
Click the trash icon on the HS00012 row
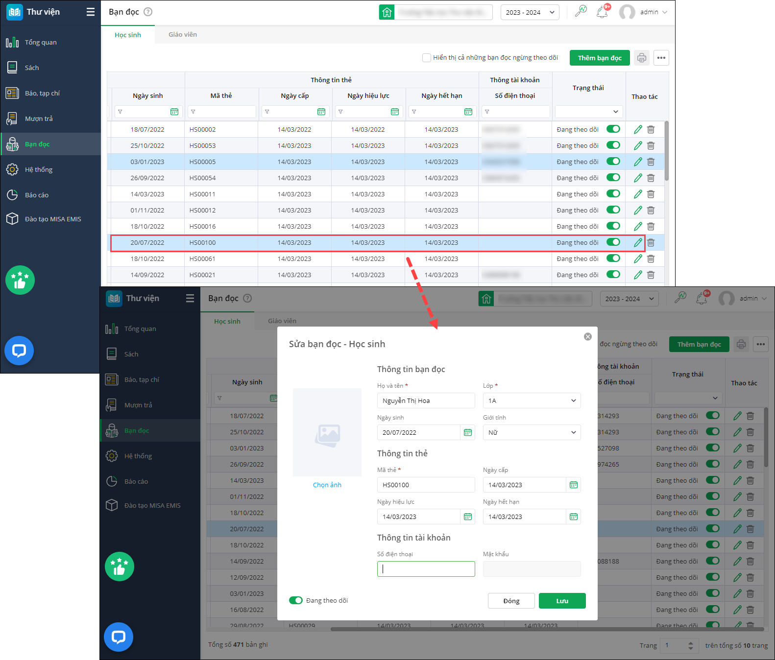coord(651,210)
